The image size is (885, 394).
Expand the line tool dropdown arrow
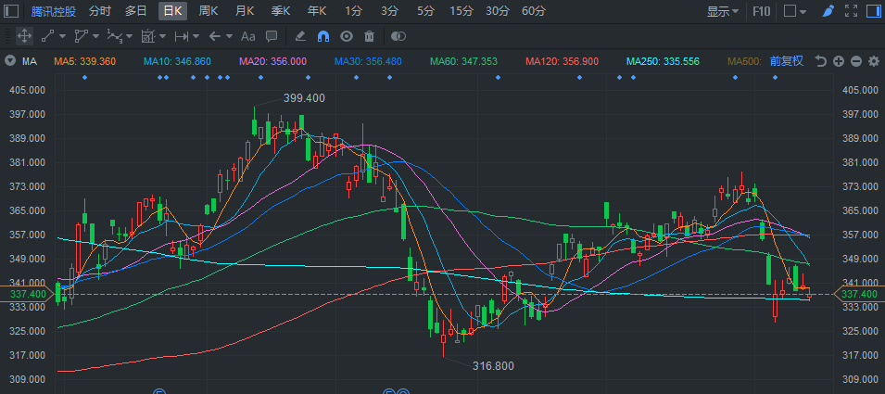(62, 36)
